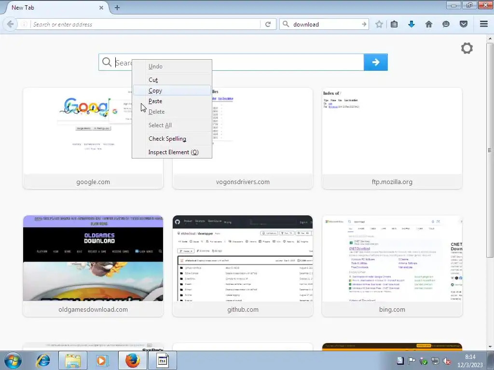The image size is (494, 370).
Task: Open New Tab page settings gear
Action: pyautogui.click(x=467, y=48)
